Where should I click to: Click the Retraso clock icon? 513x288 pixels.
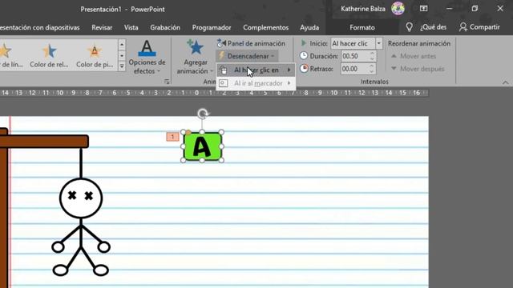[304, 69]
